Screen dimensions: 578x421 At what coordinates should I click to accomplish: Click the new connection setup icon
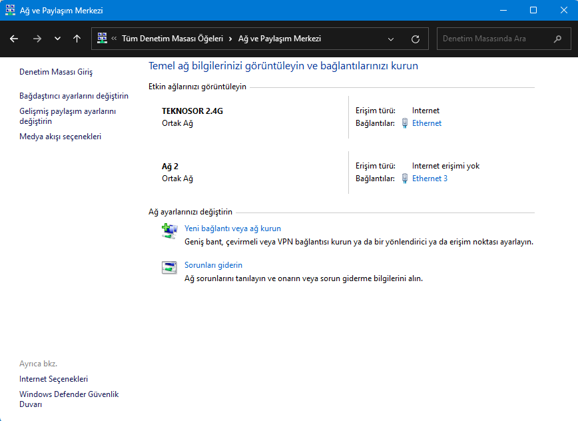click(169, 231)
